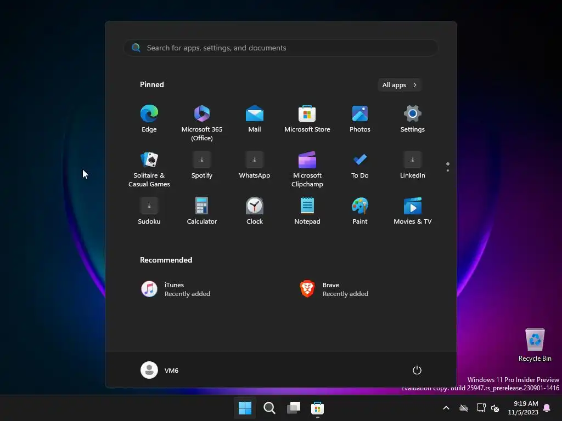Open network status tray icon

481,408
